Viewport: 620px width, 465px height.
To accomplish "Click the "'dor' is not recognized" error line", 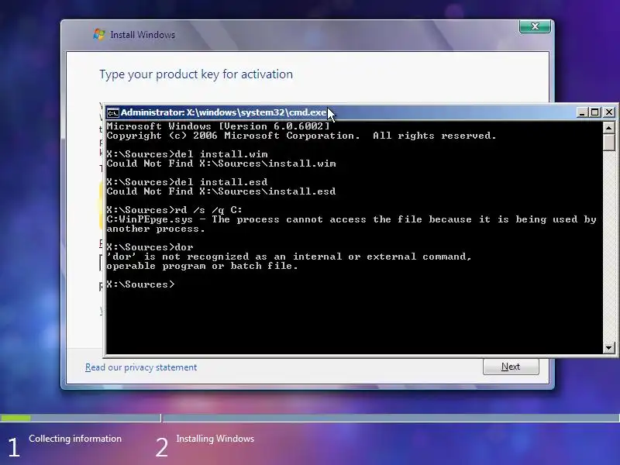I will 289,257.
